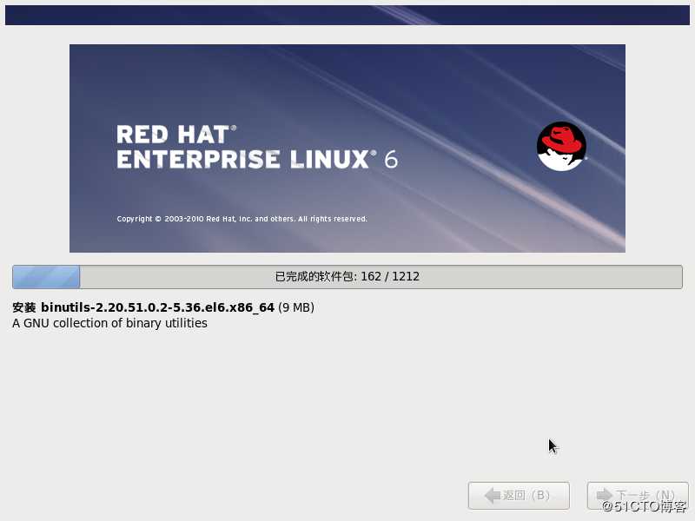695x521 pixels.
Task: Click the package name binutils-2.20.51.0.2-5.36.el6.x86_64
Action: 157,307
